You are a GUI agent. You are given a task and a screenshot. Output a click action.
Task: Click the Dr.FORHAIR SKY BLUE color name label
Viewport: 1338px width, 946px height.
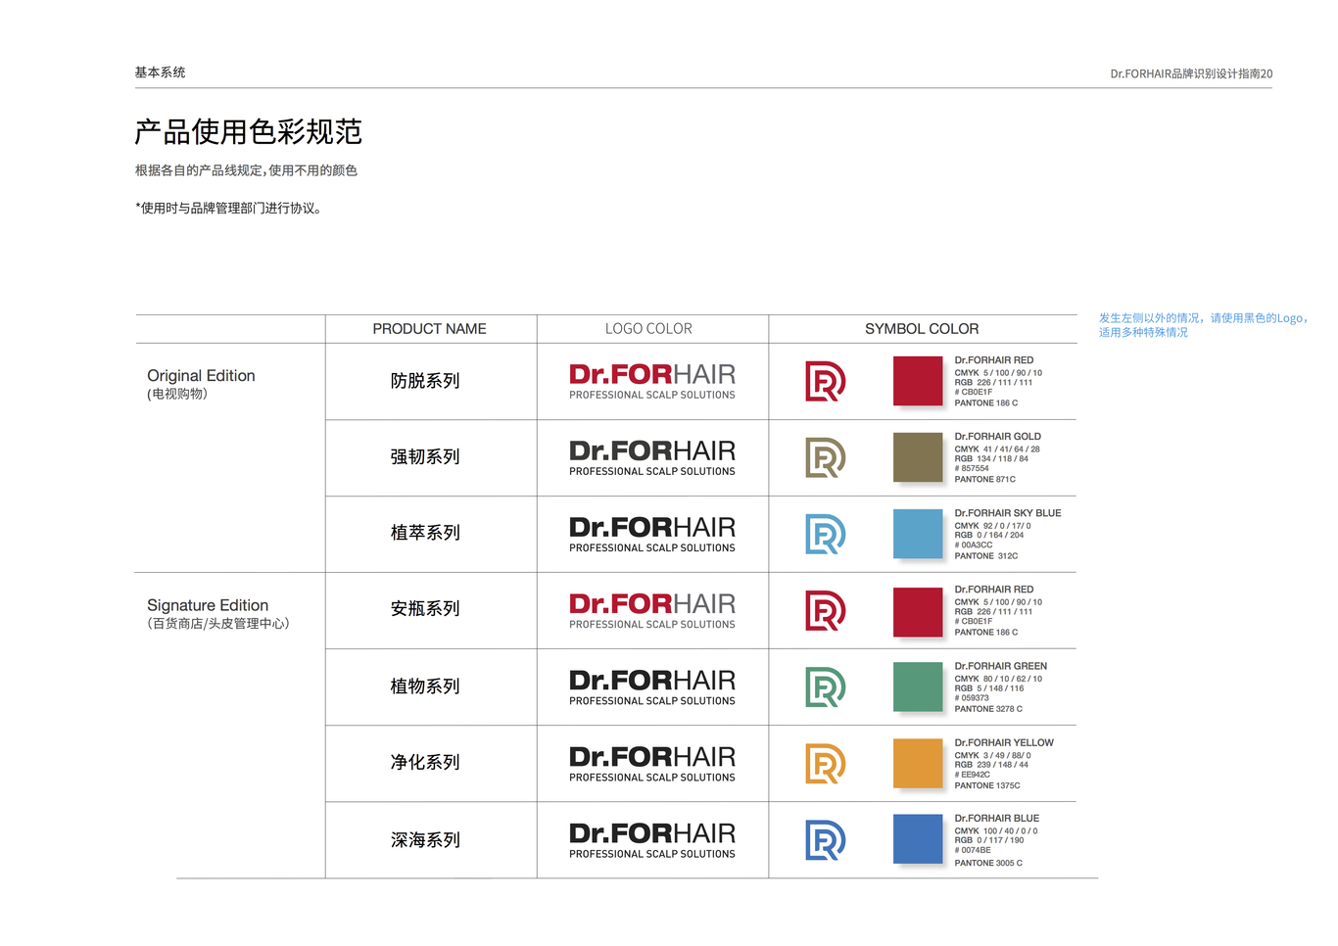click(1008, 513)
